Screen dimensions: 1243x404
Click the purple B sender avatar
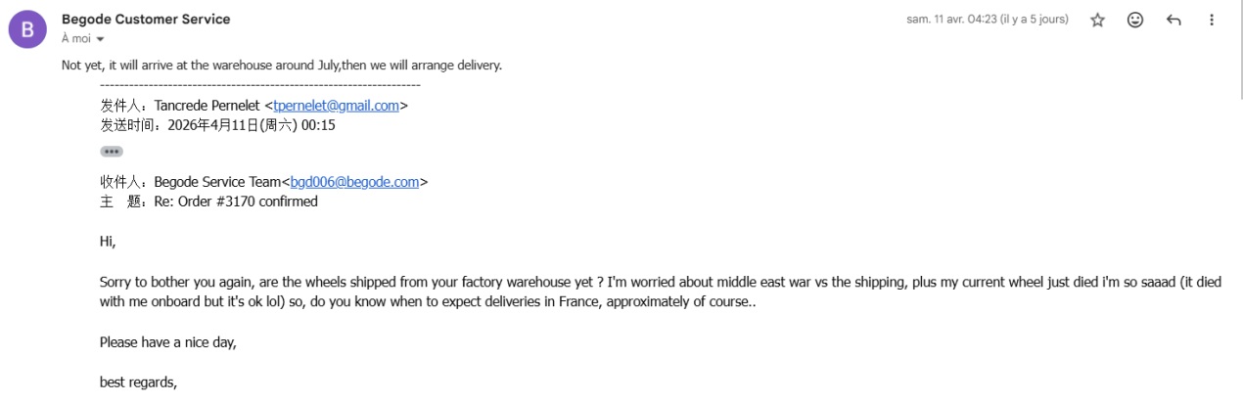[x=26, y=28]
